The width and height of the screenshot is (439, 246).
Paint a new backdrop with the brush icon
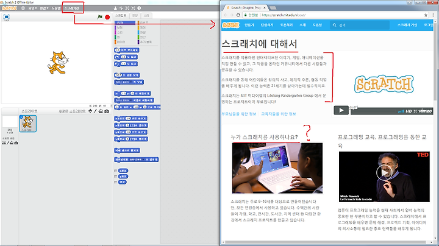(x=8, y=143)
